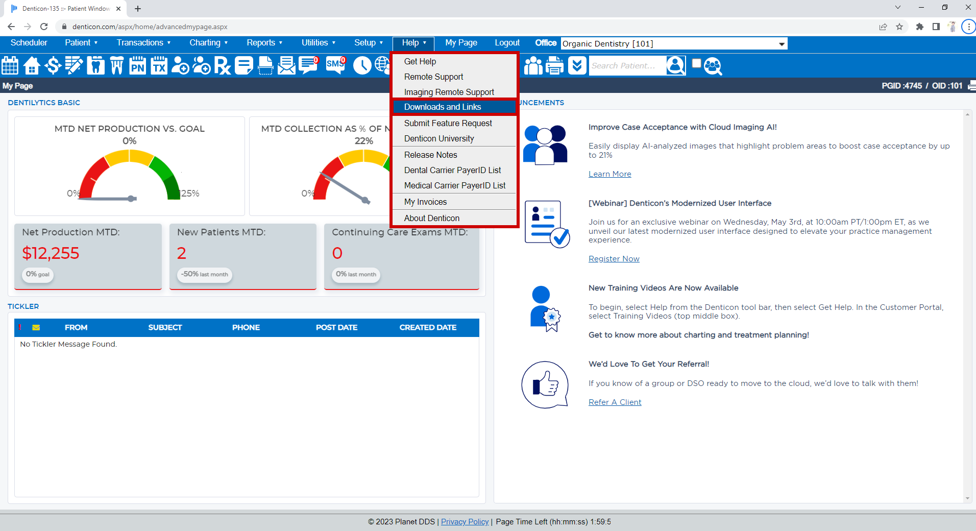Expand the Patient menu dropdown
This screenshot has width=976, height=531.
tap(81, 43)
